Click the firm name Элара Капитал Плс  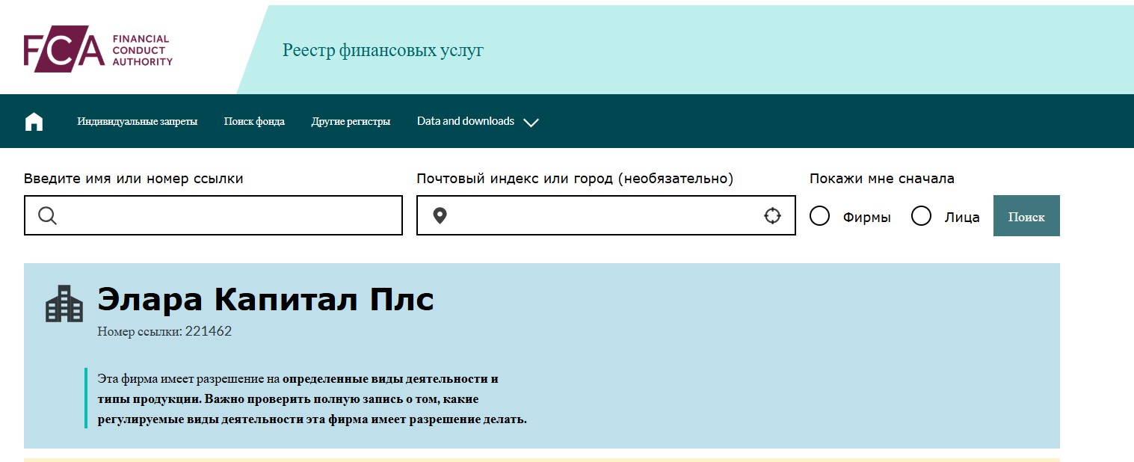(265, 300)
